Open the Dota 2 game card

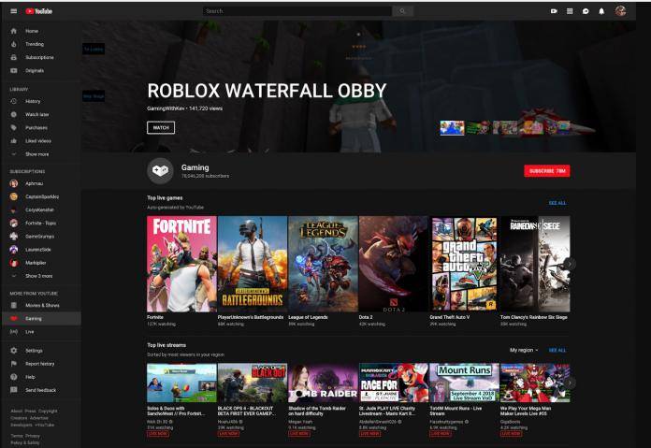(x=393, y=264)
